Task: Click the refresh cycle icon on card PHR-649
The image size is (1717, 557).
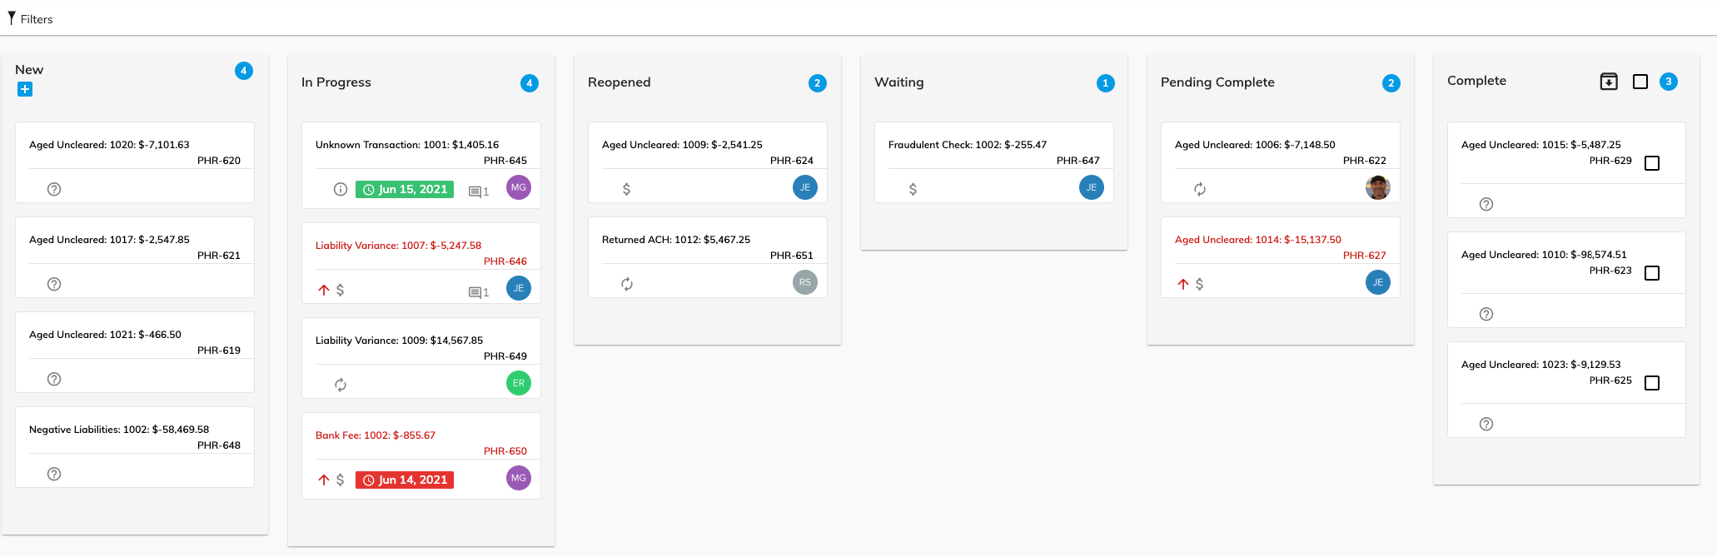Action: click(x=340, y=385)
